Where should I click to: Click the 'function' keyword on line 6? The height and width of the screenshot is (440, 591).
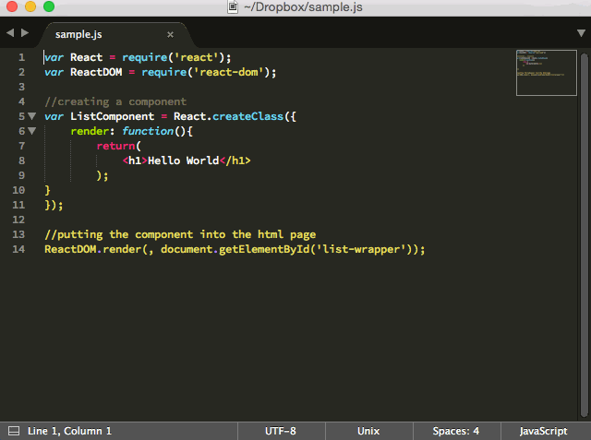point(148,131)
